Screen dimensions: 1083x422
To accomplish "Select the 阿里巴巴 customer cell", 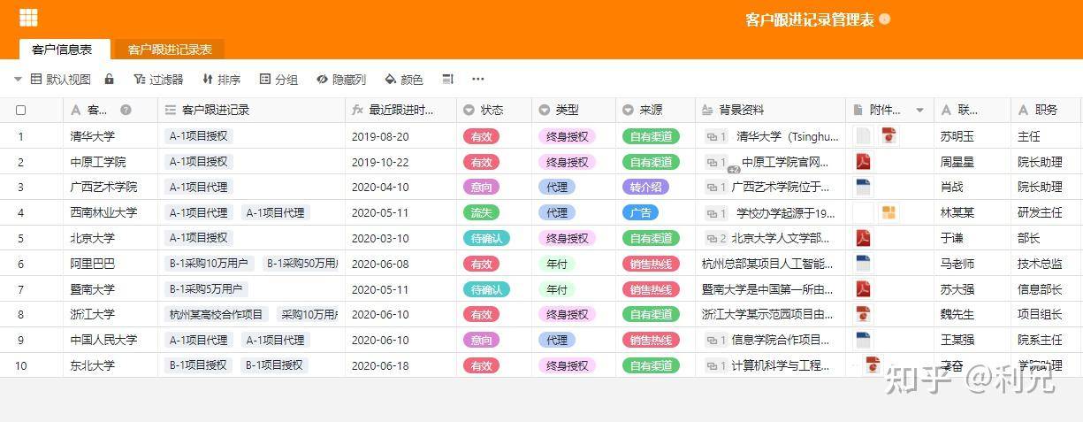I will point(111,264).
